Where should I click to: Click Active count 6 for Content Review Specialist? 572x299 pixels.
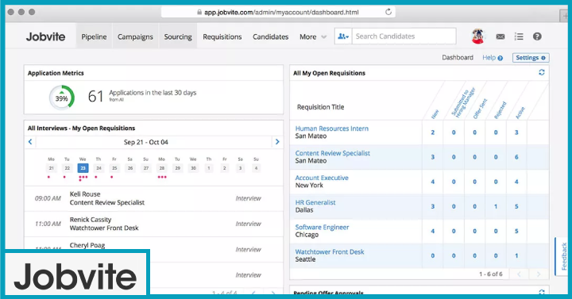(x=516, y=157)
